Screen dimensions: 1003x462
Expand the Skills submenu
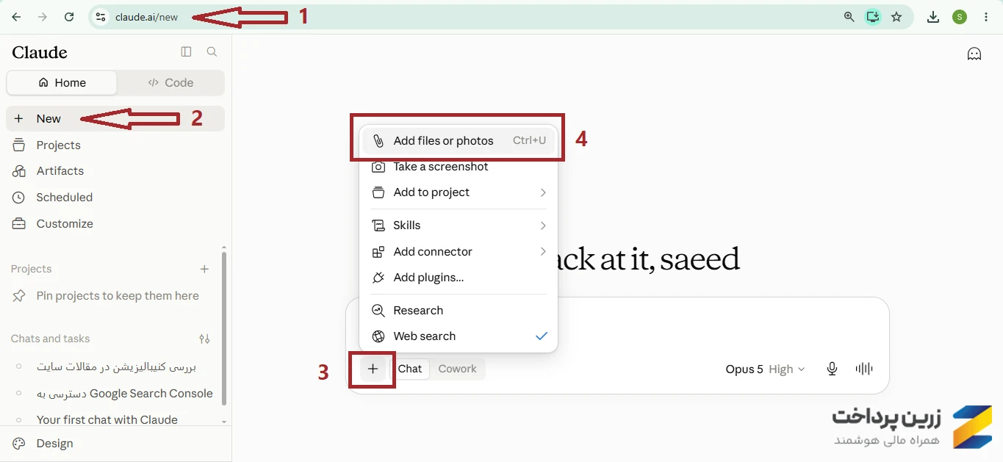[x=459, y=225]
